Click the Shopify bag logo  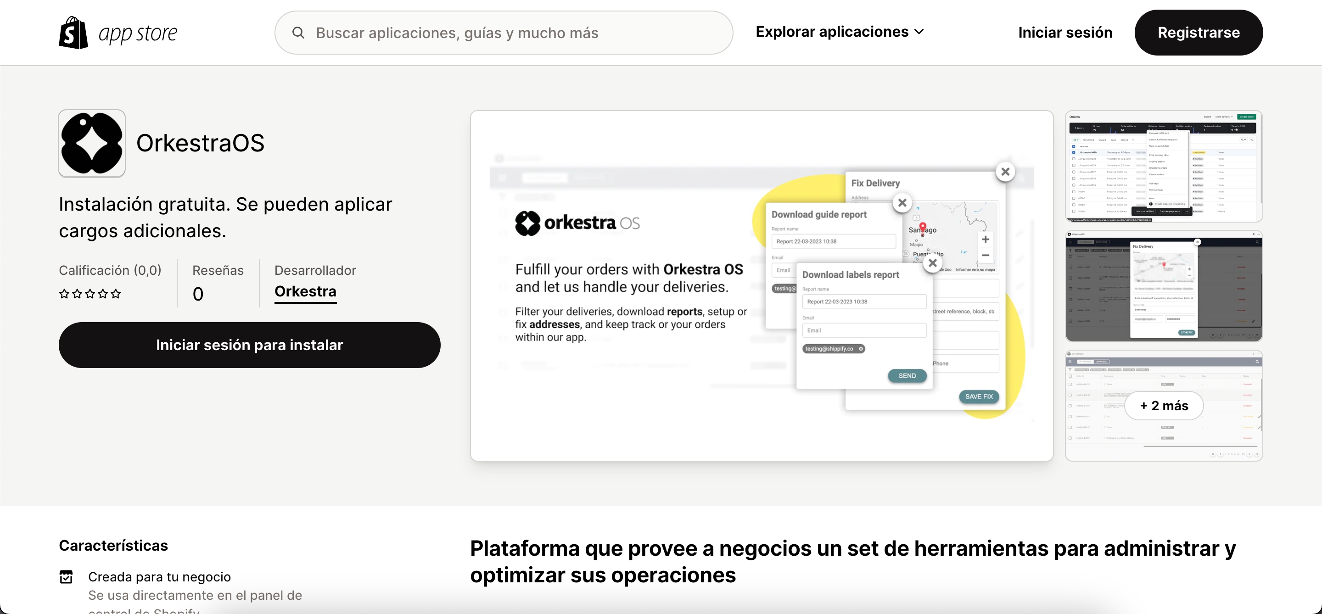click(x=73, y=33)
